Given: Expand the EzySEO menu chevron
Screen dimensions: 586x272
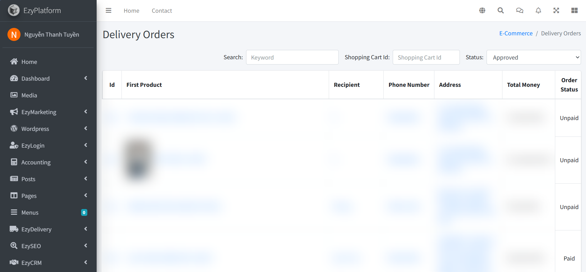Looking at the screenshot, I should coord(86,246).
